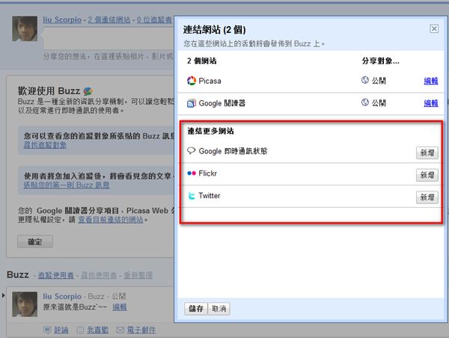449x338 pixels.
Task: Click the 連結更多網站 section heading
Action: 210,131
